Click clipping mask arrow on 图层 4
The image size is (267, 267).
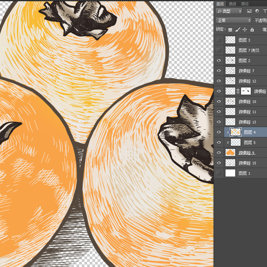click(x=228, y=132)
